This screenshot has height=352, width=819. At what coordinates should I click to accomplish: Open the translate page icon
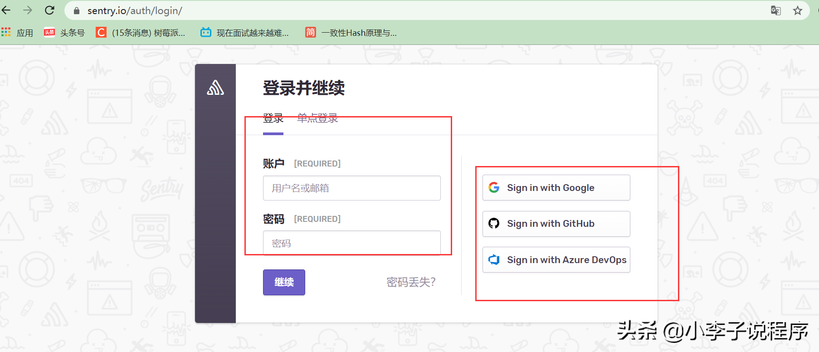point(775,10)
